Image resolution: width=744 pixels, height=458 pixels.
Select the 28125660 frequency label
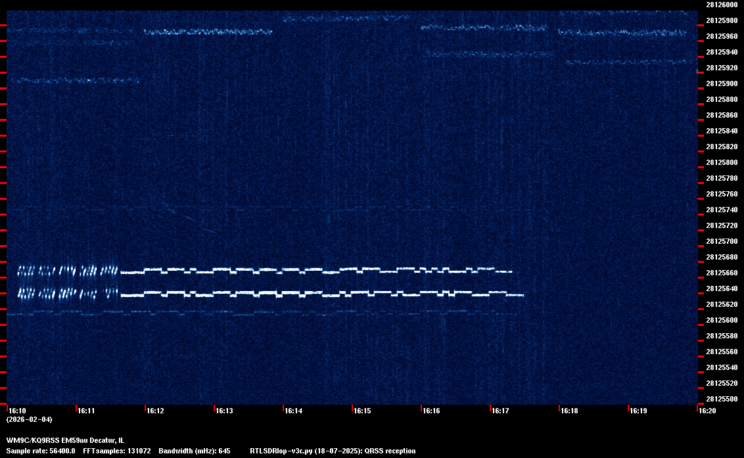[x=721, y=273]
